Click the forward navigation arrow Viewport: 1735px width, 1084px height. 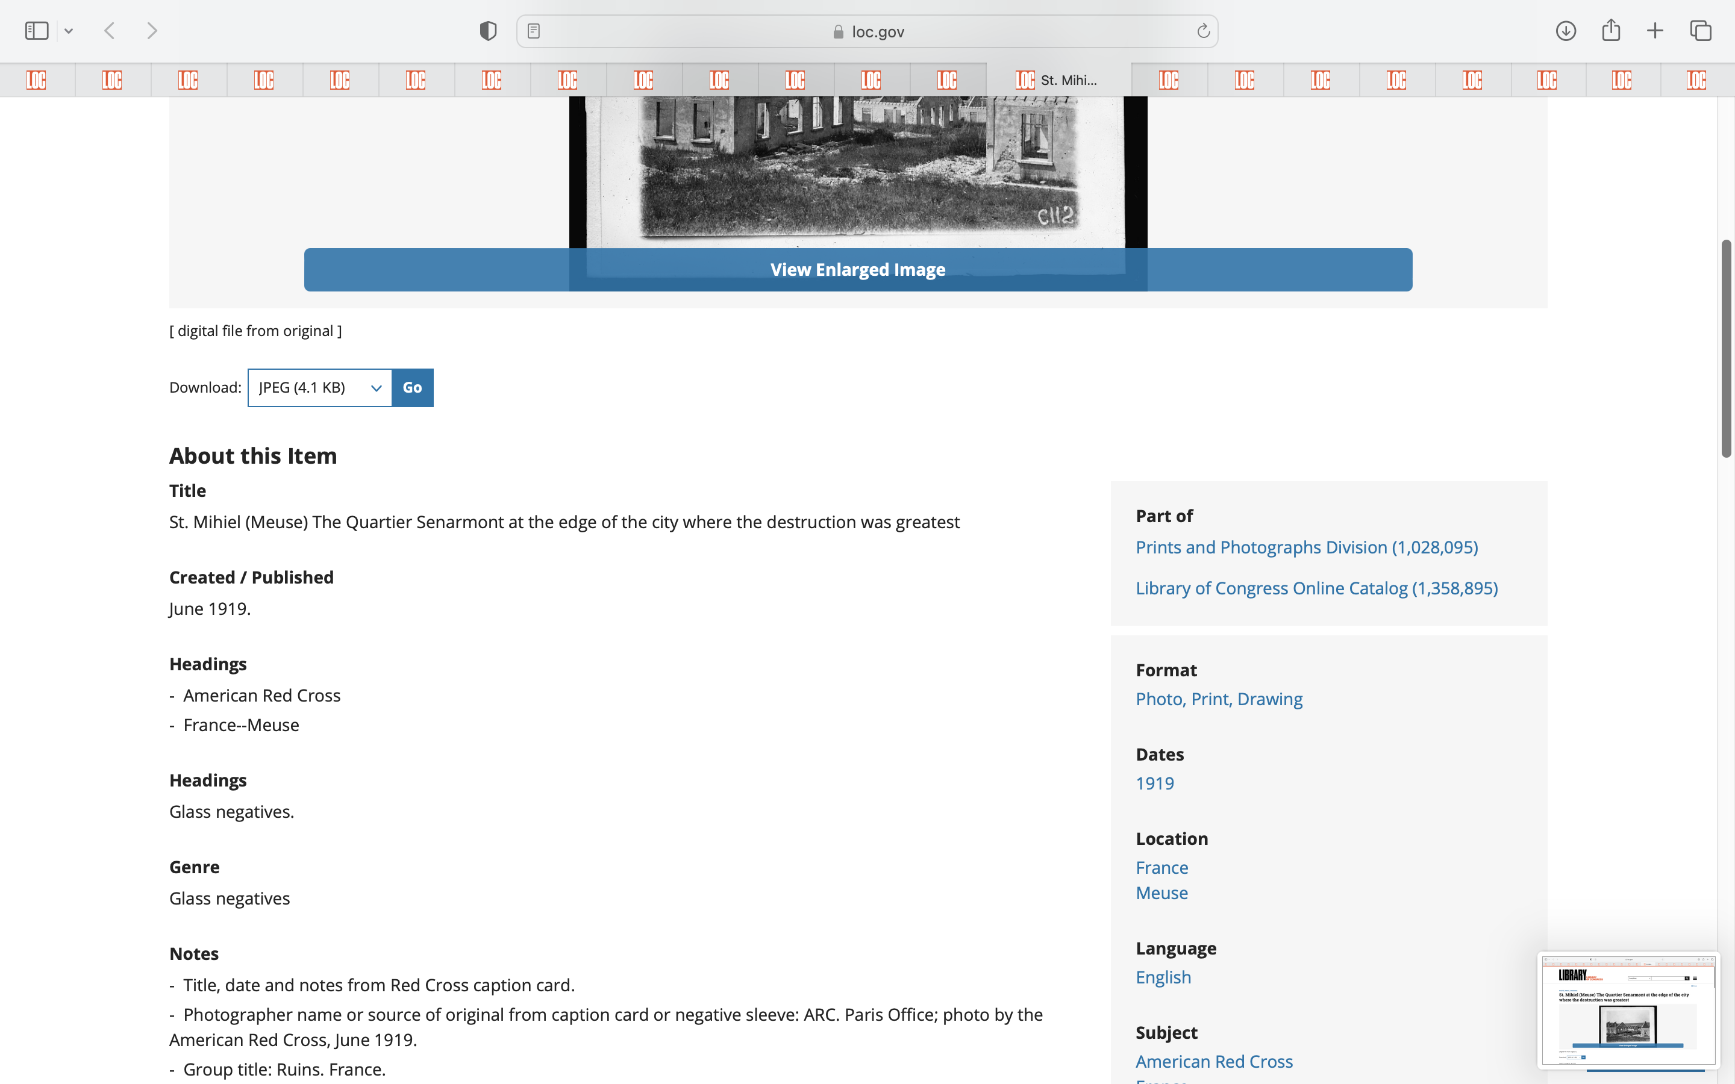point(152,31)
